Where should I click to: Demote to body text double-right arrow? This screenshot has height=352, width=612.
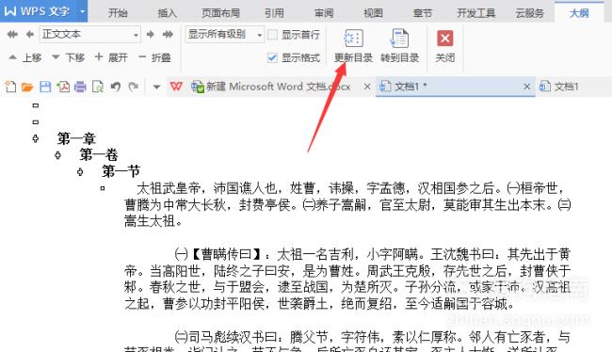[168, 35]
